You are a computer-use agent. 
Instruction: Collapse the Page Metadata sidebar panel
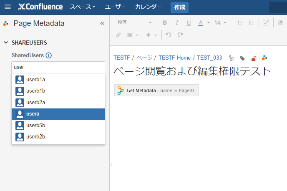(102, 23)
